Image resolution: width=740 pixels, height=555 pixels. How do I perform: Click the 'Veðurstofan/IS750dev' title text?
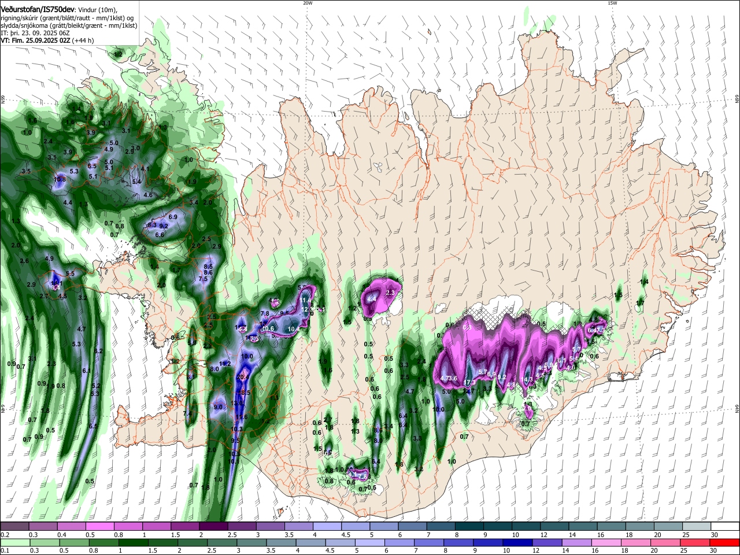coord(37,9)
